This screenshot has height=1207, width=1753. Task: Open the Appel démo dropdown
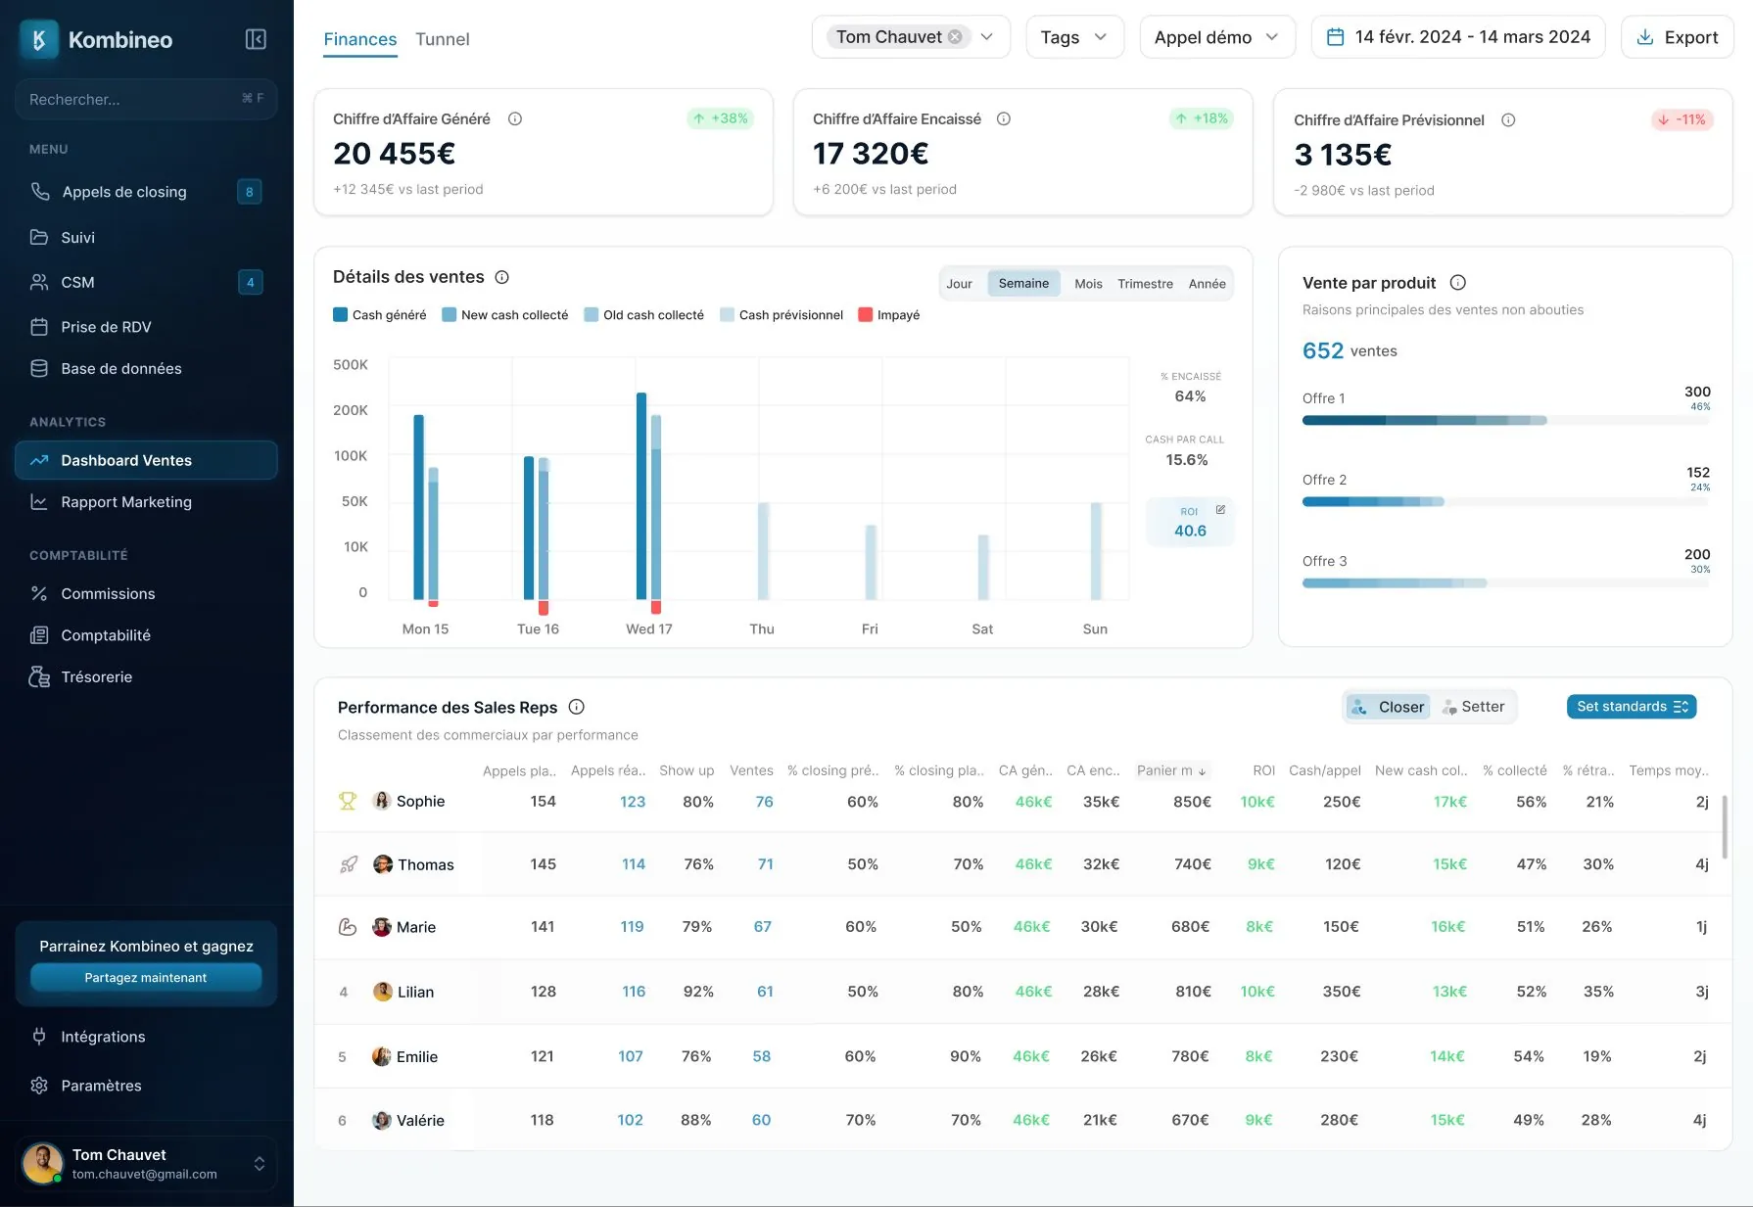[1217, 37]
